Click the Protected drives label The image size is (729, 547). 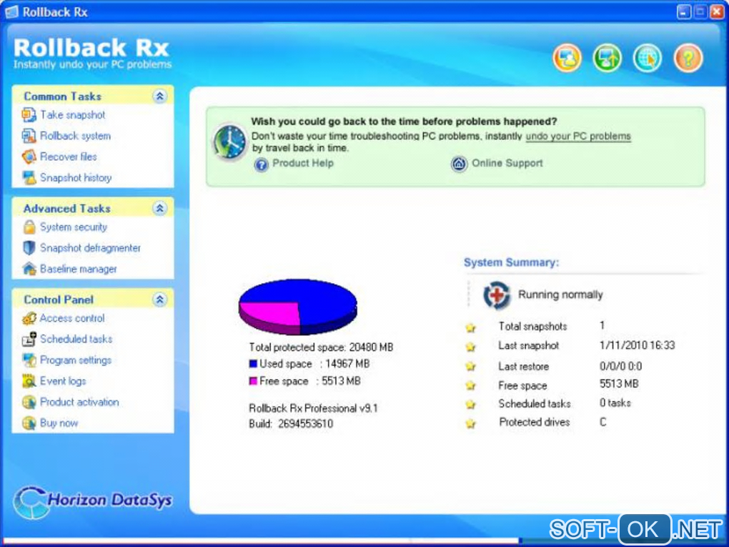click(x=534, y=422)
